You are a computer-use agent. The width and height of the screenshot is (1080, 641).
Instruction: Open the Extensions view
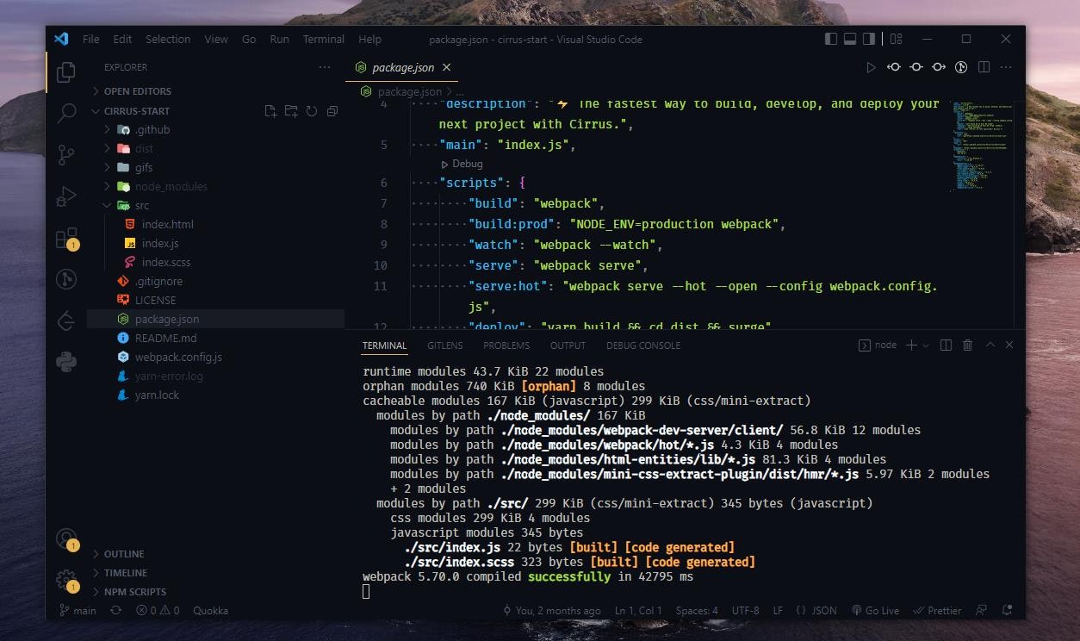pyautogui.click(x=66, y=238)
